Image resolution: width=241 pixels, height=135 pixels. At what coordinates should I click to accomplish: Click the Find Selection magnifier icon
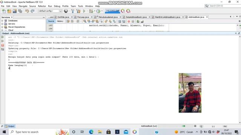(85, 21)
